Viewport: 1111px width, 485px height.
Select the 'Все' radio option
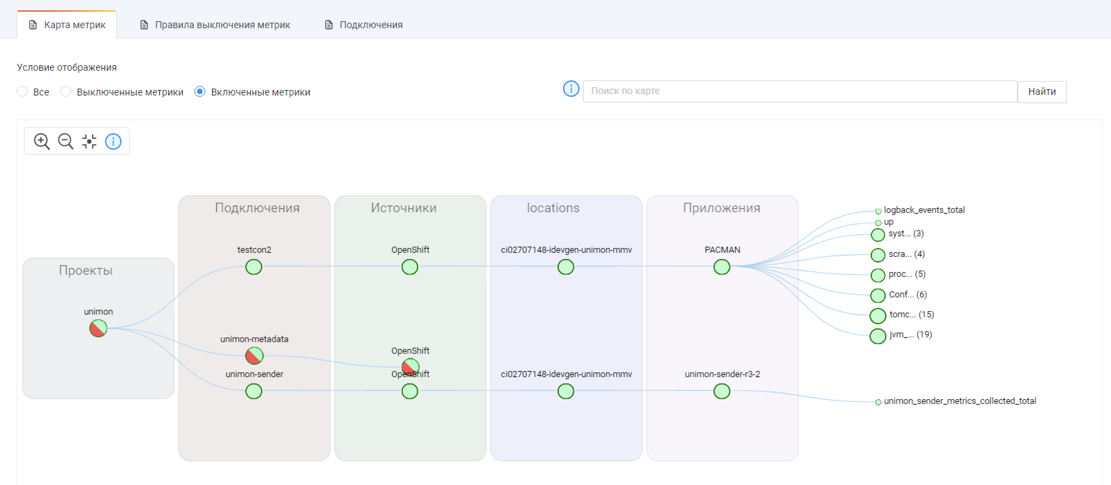pos(22,91)
